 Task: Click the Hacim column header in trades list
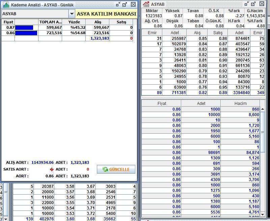240,103
